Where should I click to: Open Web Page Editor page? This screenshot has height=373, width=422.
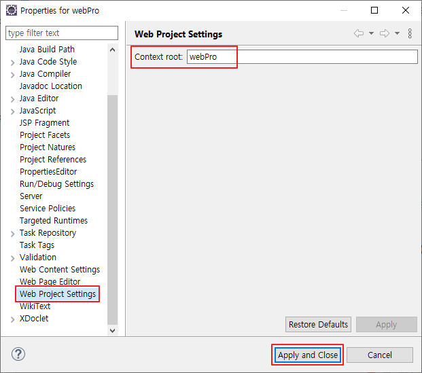50,282
